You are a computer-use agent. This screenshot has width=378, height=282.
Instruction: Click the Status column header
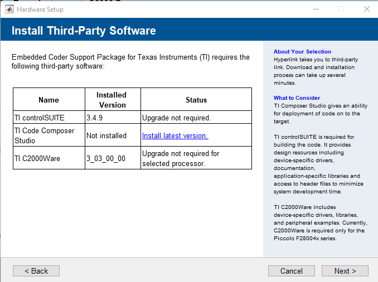point(196,100)
